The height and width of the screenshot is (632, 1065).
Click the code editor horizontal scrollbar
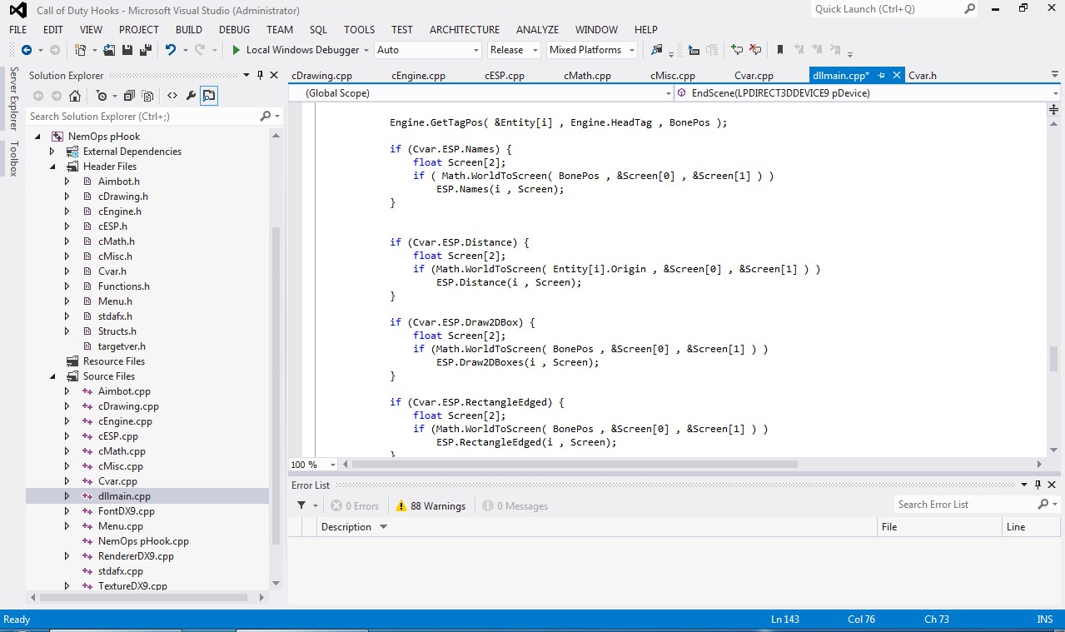pyautogui.click(x=574, y=465)
